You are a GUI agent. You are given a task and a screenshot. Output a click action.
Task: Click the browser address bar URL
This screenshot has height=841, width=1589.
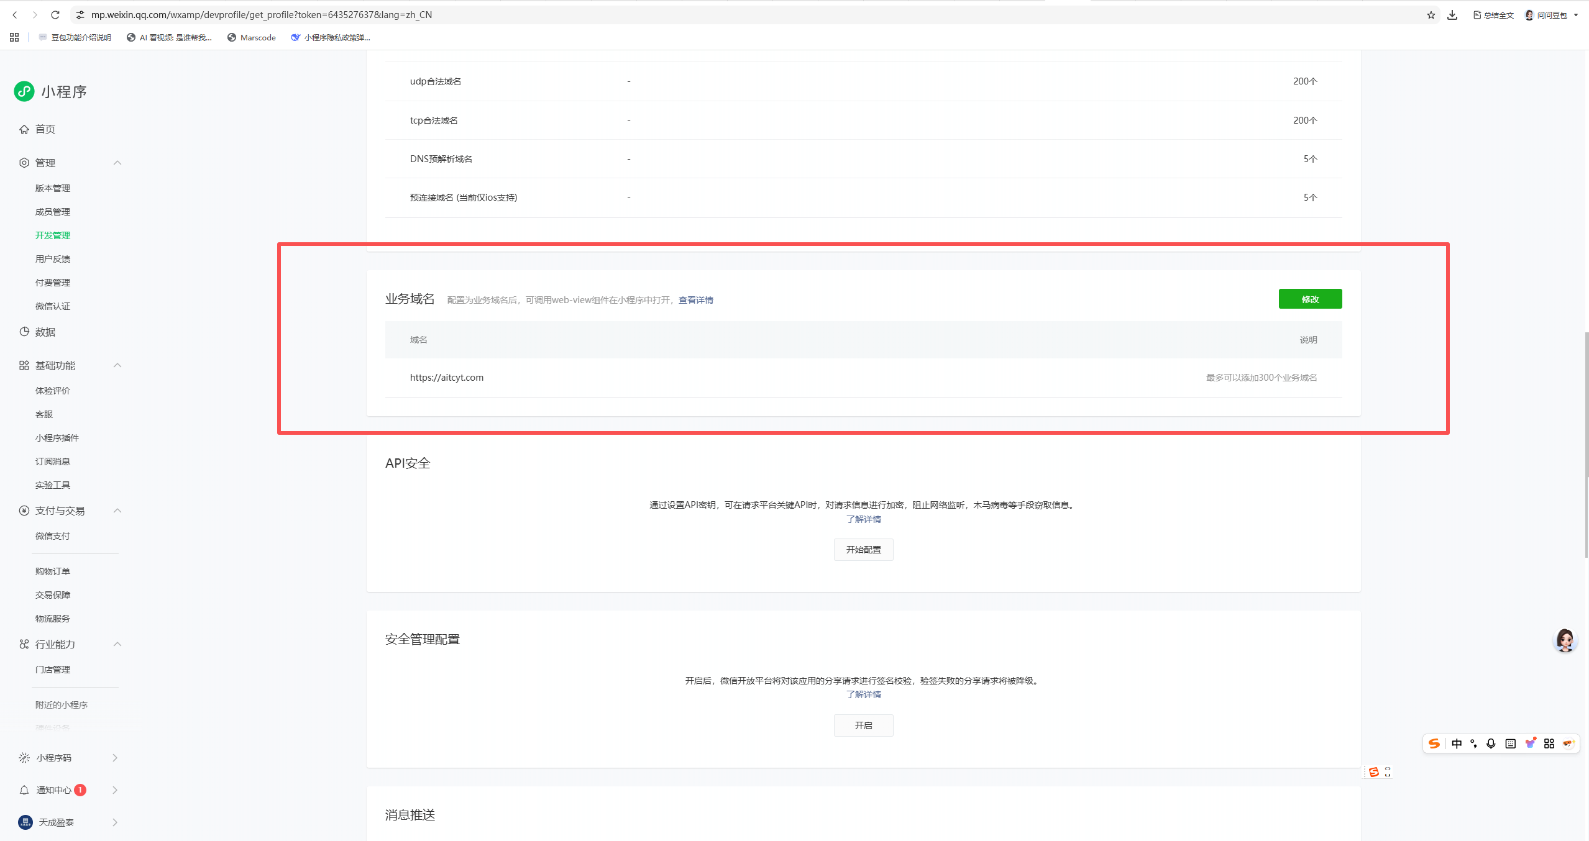click(x=261, y=15)
